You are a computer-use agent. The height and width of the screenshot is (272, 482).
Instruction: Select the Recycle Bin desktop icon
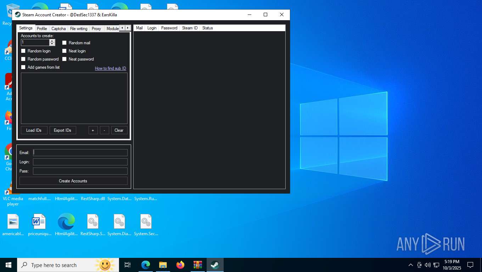(7, 14)
